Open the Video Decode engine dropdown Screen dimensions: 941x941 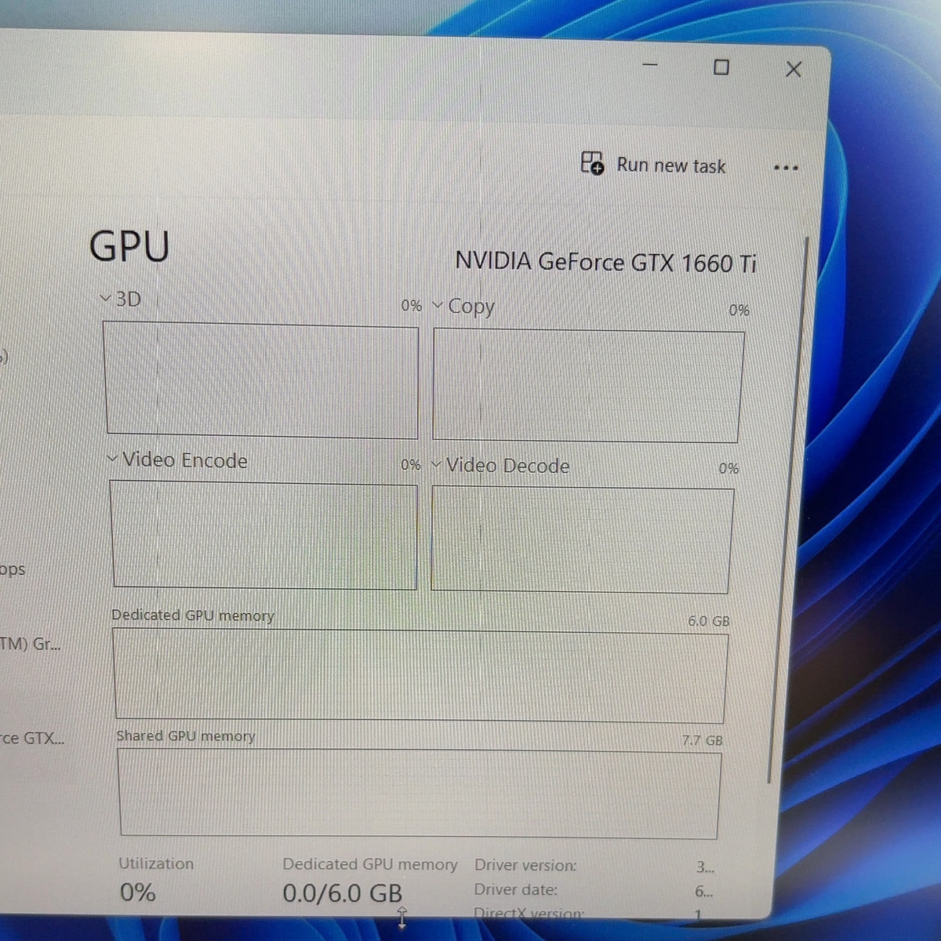click(x=437, y=465)
